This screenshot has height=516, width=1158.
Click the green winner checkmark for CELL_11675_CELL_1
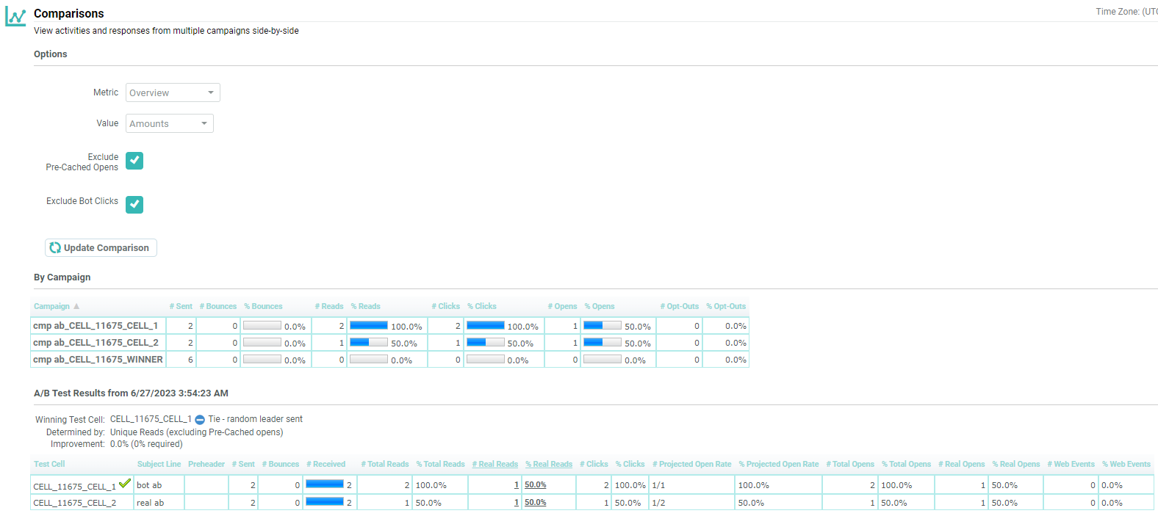(125, 484)
